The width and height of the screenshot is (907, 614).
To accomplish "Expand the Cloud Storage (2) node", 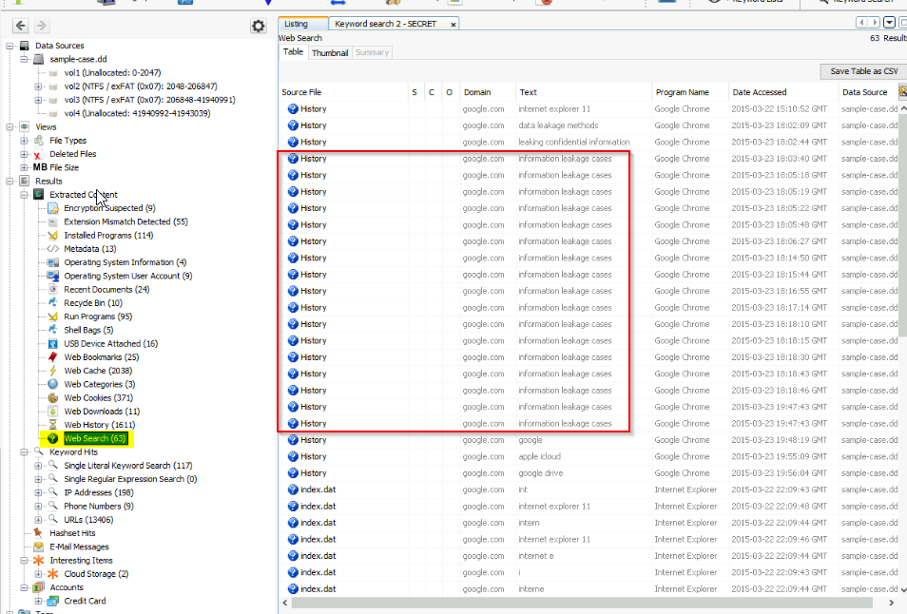I will click(x=38, y=573).
